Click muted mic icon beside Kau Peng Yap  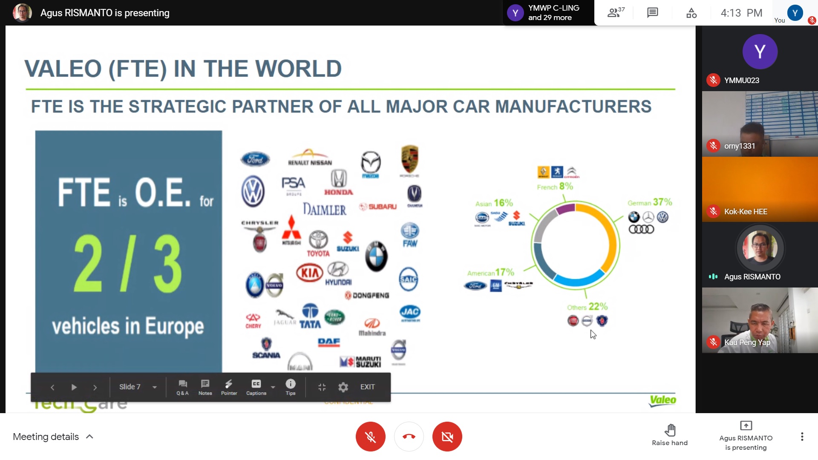[713, 342]
